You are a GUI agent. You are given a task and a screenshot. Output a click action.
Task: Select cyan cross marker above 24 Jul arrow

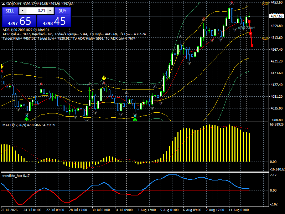point(27,115)
